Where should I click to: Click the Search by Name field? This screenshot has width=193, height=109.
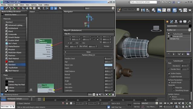point(15,15)
